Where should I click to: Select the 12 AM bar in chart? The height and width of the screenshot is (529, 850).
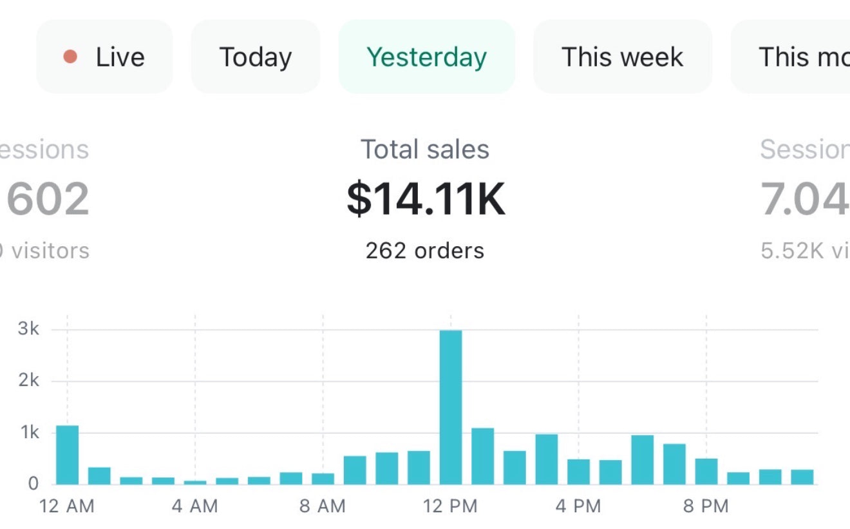(68, 454)
